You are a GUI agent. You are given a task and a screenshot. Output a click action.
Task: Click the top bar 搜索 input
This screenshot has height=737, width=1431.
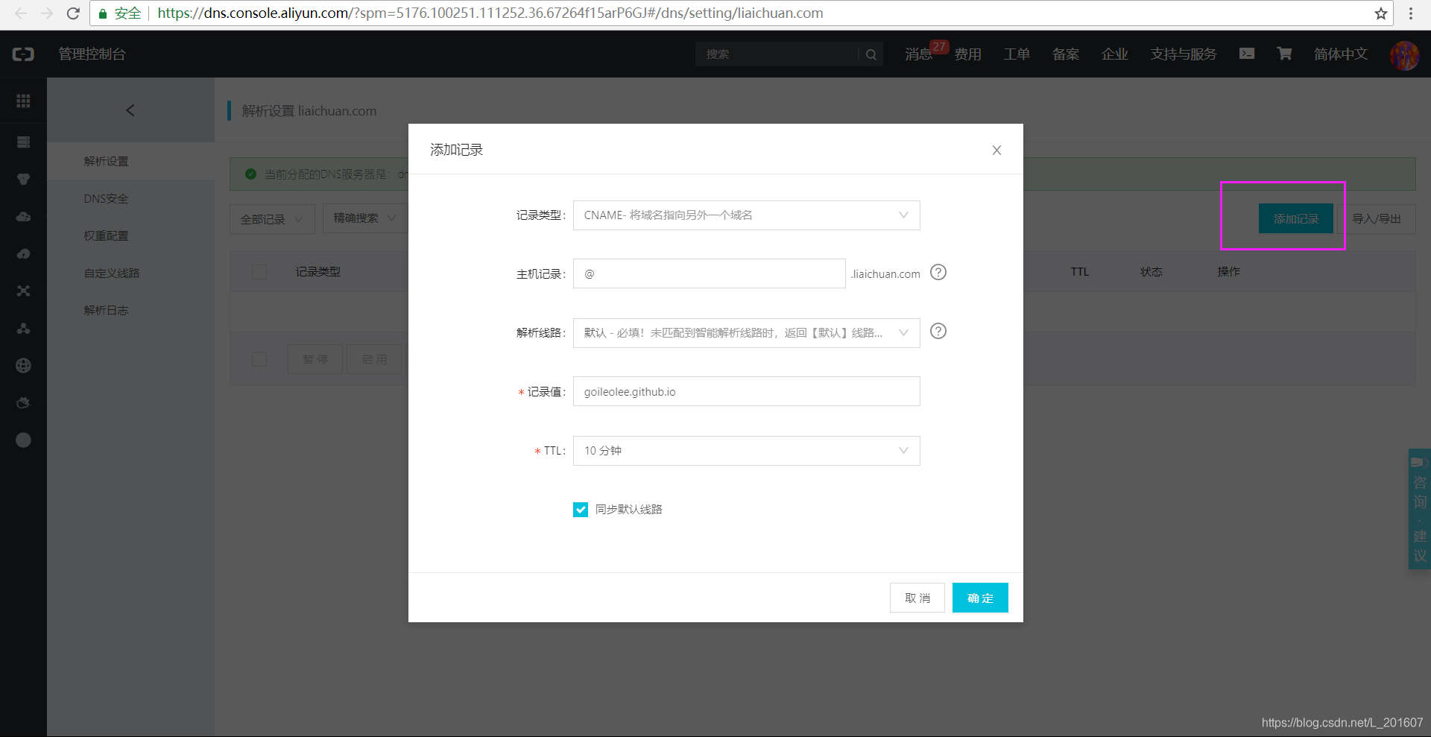(x=777, y=54)
